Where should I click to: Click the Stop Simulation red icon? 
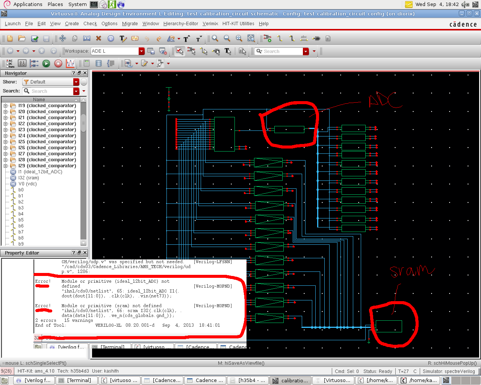coord(58,64)
